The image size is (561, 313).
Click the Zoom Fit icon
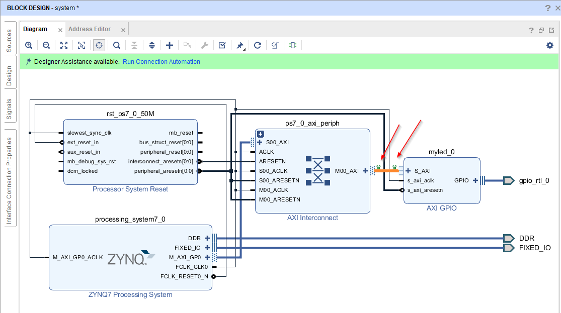63,45
